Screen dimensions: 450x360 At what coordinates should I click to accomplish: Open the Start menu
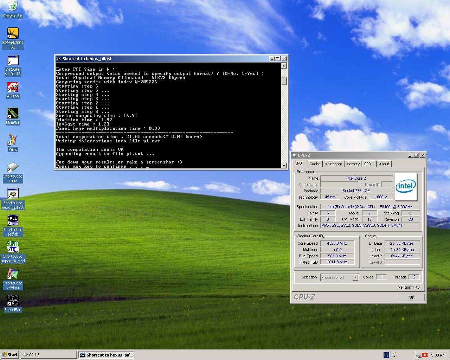(x=10, y=355)
